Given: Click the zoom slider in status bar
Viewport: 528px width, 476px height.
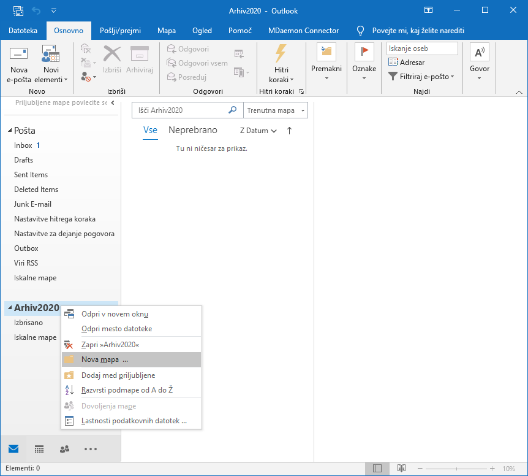Looking at the screenshot, I should pyautogui.click(x=456, y=469).
